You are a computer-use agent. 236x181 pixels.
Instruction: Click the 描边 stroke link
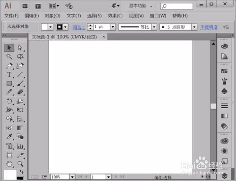tap(79, 27)
